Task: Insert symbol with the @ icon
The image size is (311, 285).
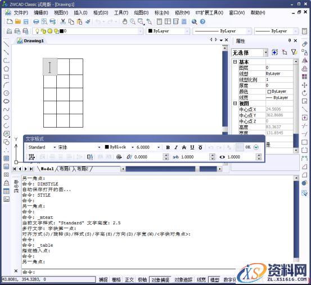Action: [119, 157]
